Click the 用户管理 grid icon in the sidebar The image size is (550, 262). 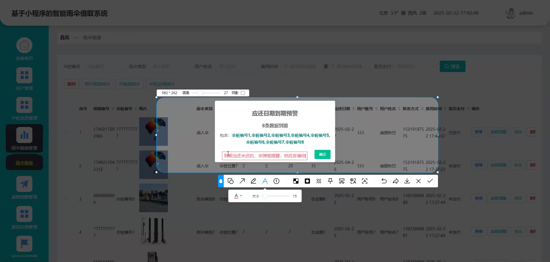(24, 75)
